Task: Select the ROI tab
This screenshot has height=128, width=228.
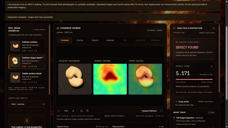Action: [x=125, y=40]
